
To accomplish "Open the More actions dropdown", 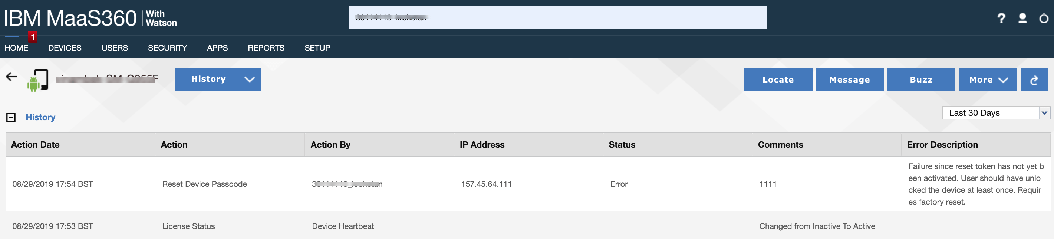I will click(x=987, y=80).
